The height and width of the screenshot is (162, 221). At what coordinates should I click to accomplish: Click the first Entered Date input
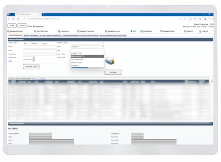point(28,58)
